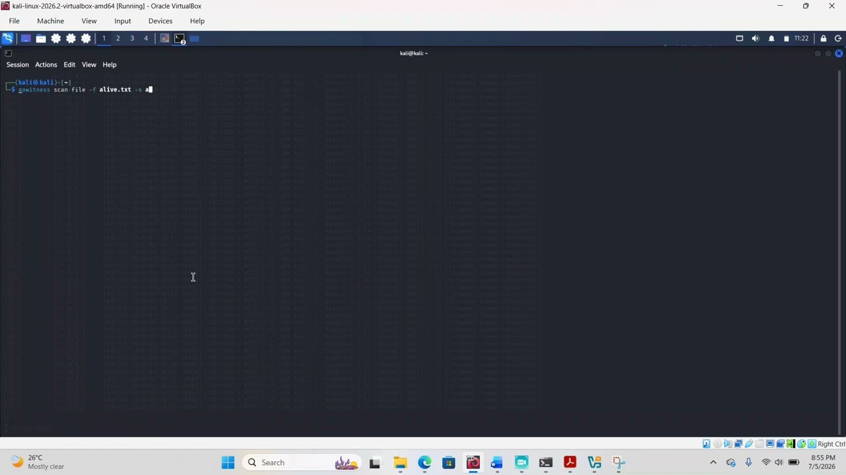Open the display settings icon in Kali panel

click(740, 38)
